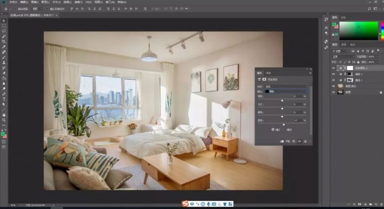Click the black slider handle in Properties
Viewport: 384px width, 209px height.
[284, 125]
